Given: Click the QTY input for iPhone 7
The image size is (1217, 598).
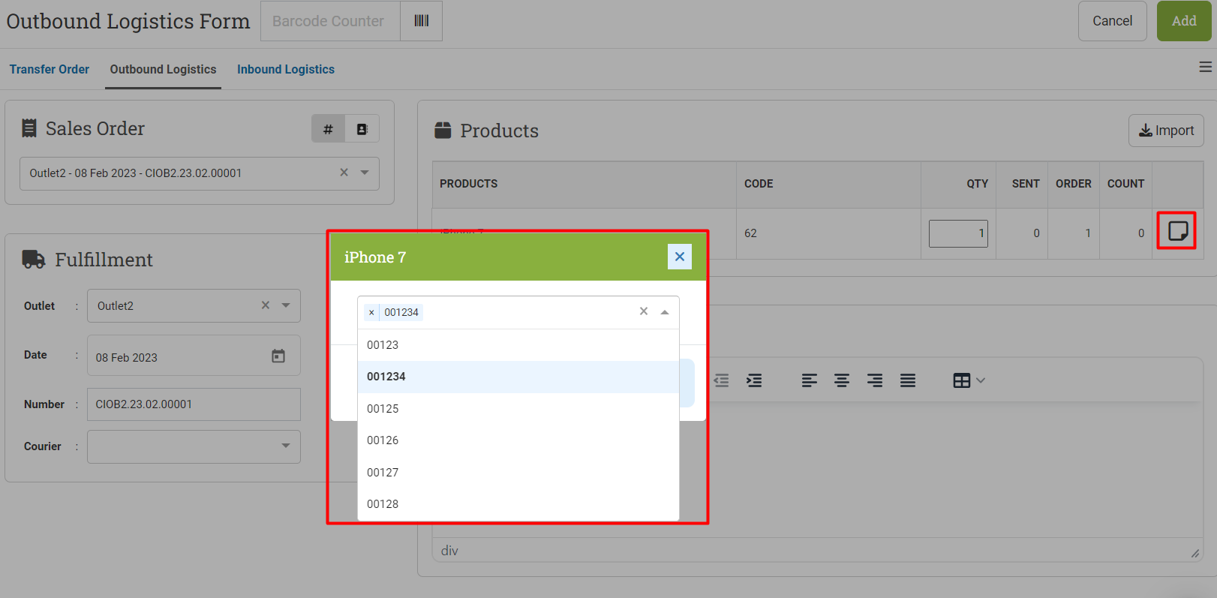Looking at the screenshot, I should point(958,233).
